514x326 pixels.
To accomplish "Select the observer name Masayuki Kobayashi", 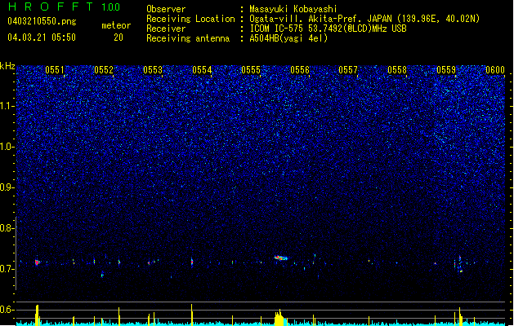I will pos(293,9).
